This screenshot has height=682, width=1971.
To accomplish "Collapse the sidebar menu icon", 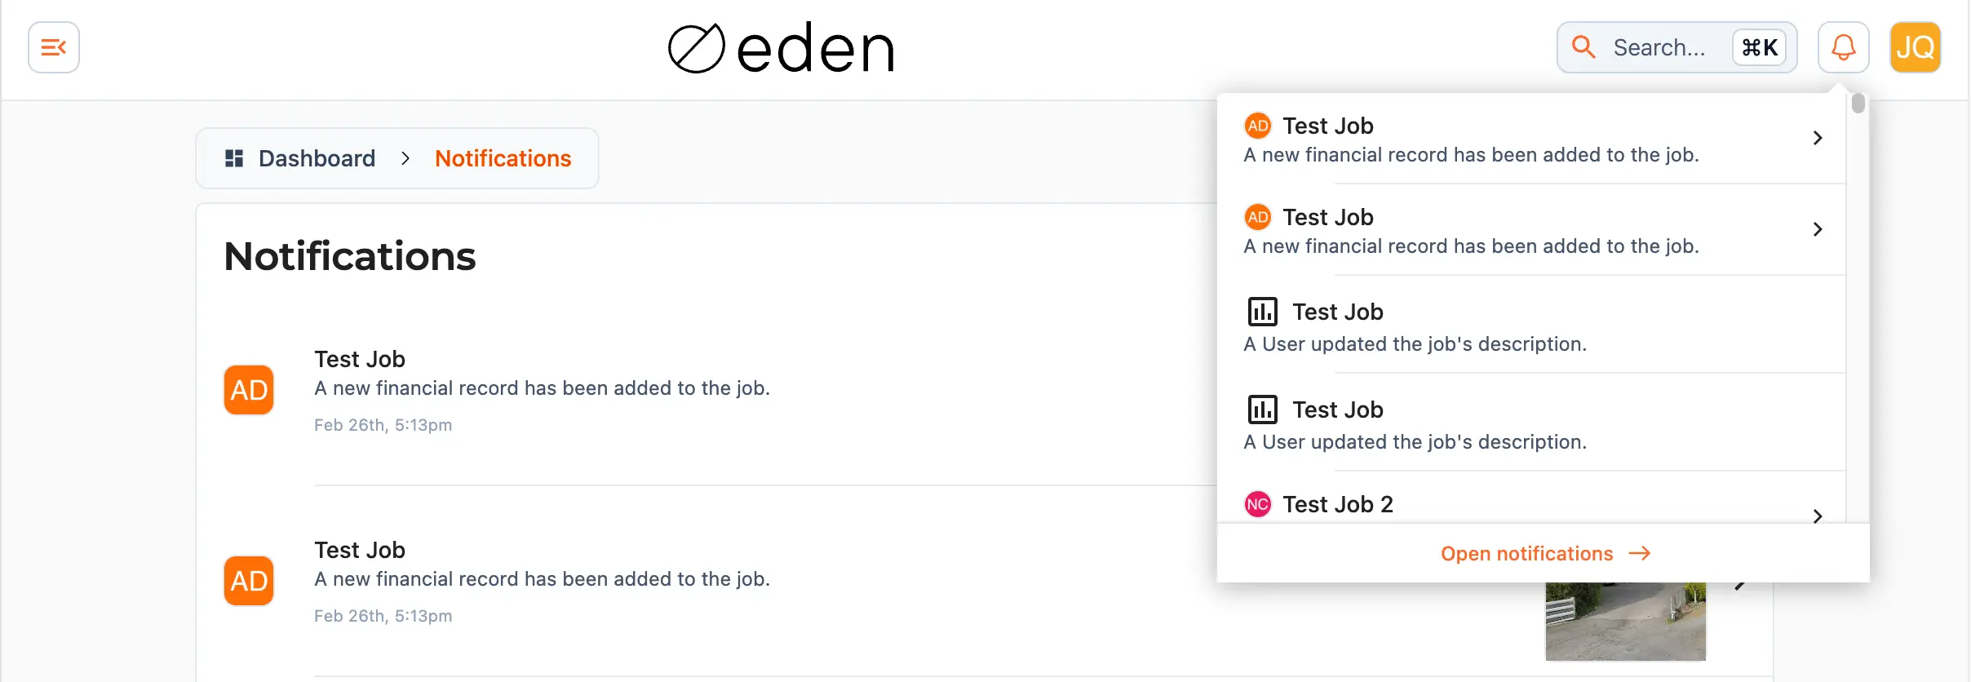I will (54, 47).
